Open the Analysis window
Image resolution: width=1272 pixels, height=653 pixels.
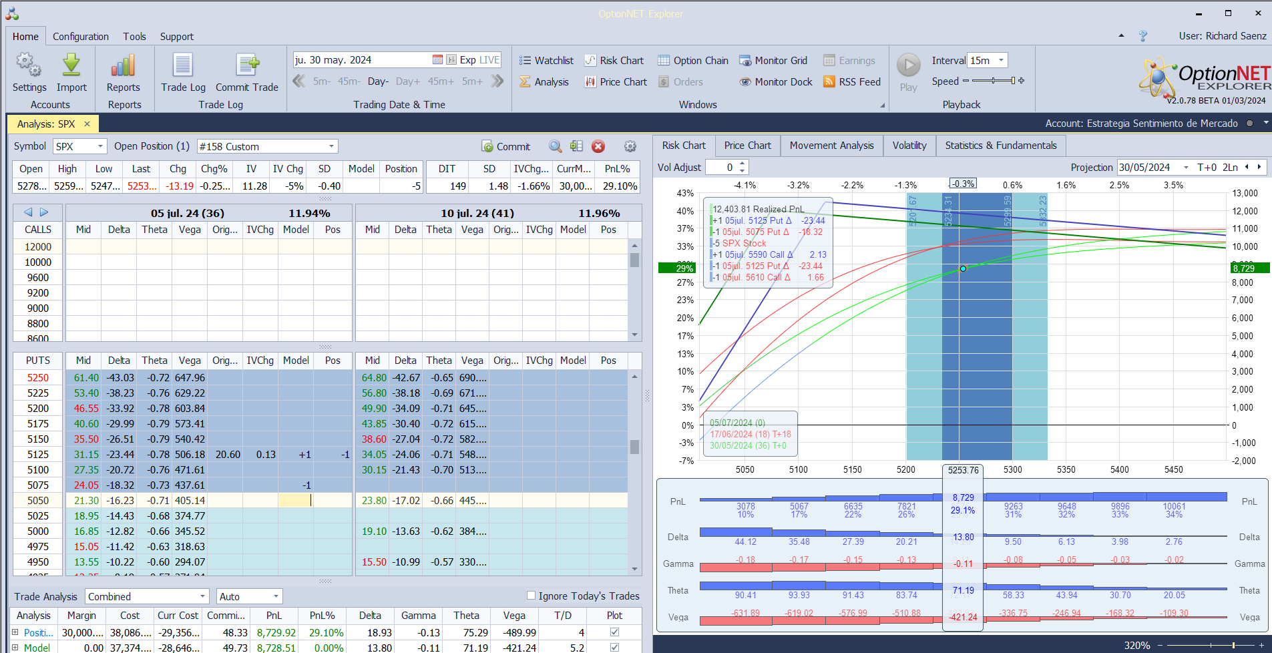tap(544, 82)
